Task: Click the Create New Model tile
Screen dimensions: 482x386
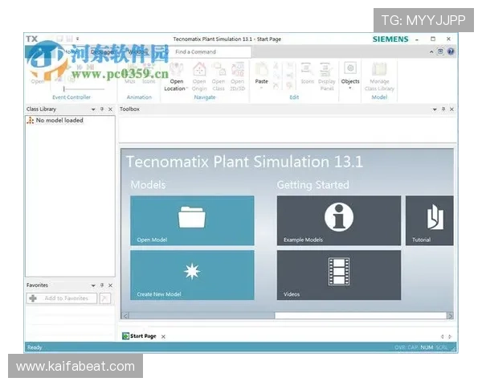Action: (x=192, y=274)
